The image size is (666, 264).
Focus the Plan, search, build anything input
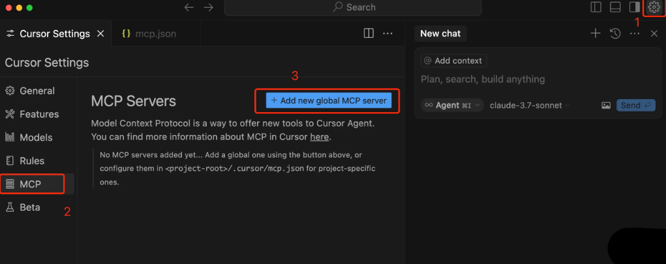(x=483, y=80)
